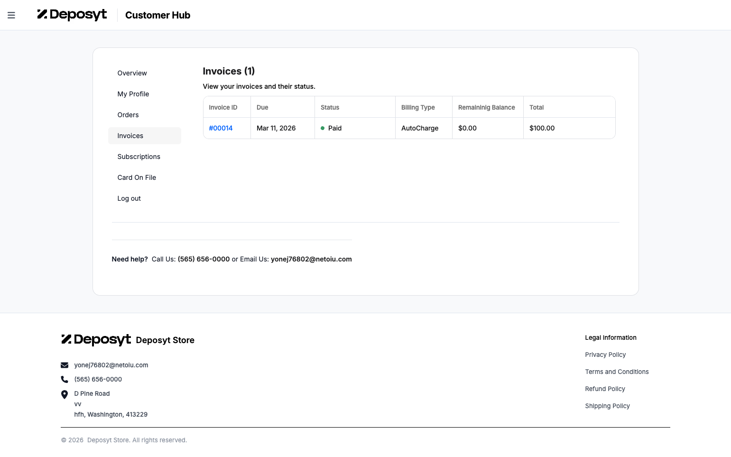The height and width of the screenshot is (457, 731).
Task: Open Privacy Policy link
Action: point(605,354)
